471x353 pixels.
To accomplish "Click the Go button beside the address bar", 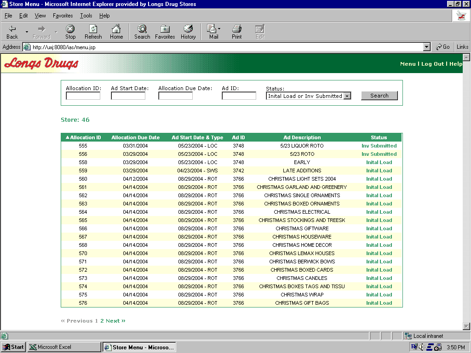I will [x=443, y=47].
